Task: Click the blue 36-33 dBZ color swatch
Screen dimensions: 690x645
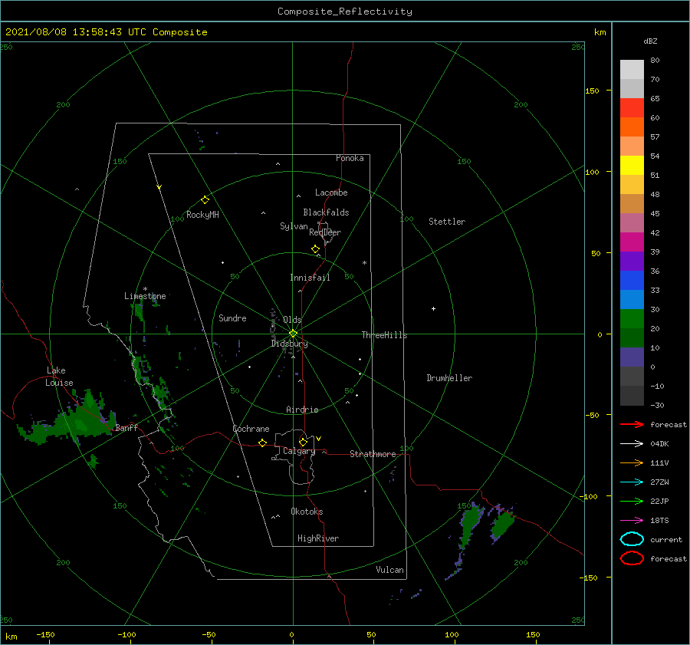Action: (632, 281)
